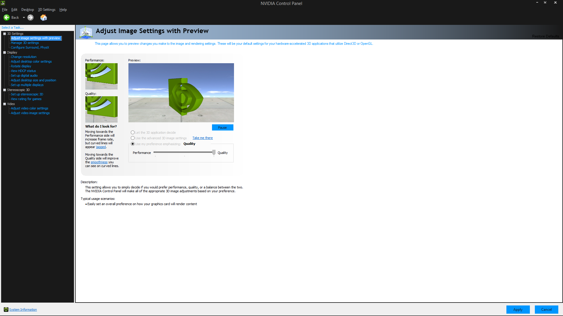Collapse the Stereoscopic 3D tree node
The image size is (563, 316).
[4, 90]
